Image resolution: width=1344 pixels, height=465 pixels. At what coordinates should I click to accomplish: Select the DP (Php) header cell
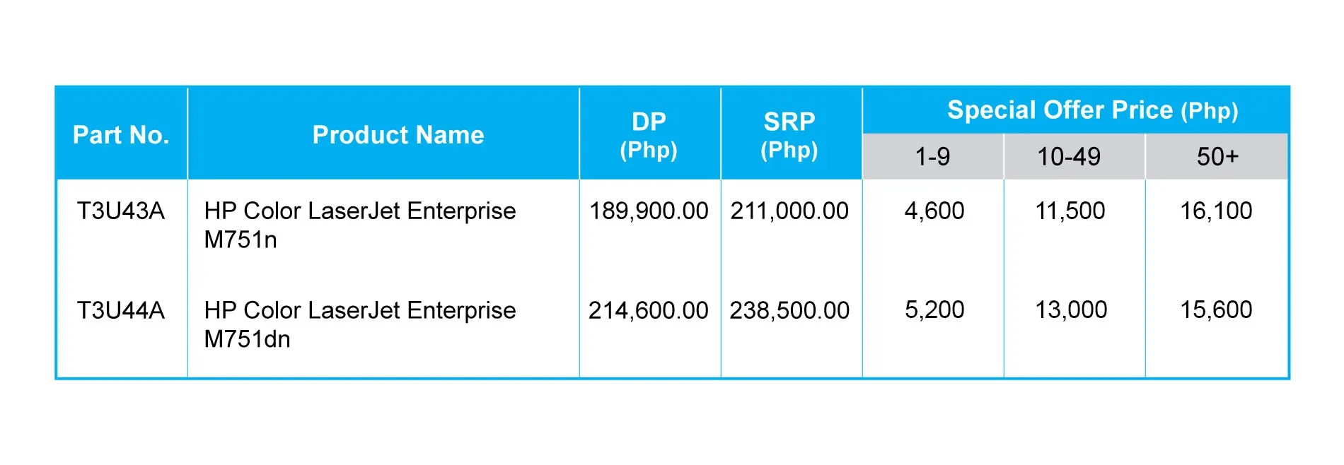point(649,135)
